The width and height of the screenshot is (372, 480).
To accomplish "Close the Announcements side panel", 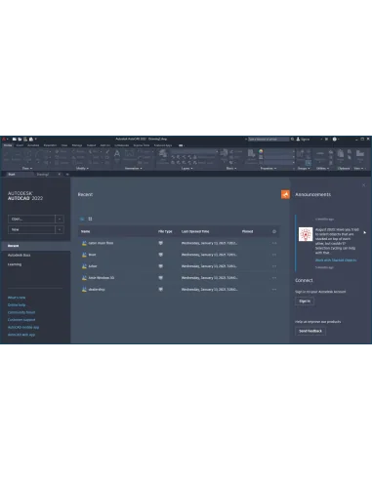I will click(x=363, y=185).
